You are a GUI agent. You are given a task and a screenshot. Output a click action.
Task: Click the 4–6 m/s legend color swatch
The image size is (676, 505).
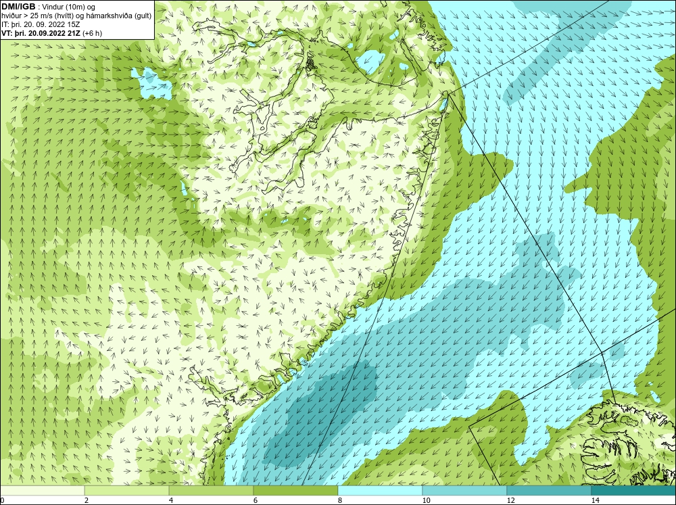211,490
